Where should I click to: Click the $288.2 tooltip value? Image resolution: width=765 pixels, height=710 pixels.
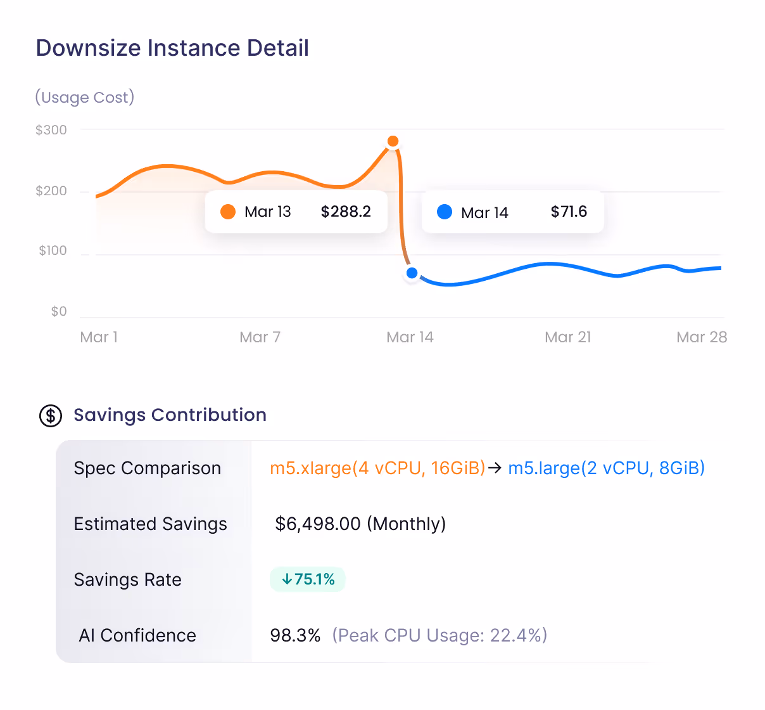[x=346, y=212]
